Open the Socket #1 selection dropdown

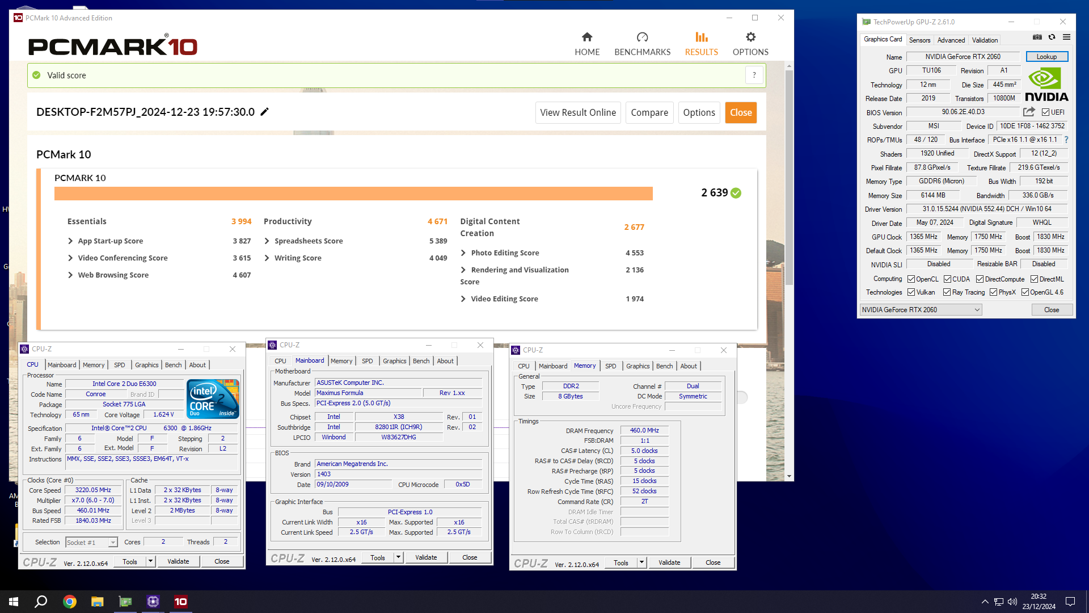(91, 543)
